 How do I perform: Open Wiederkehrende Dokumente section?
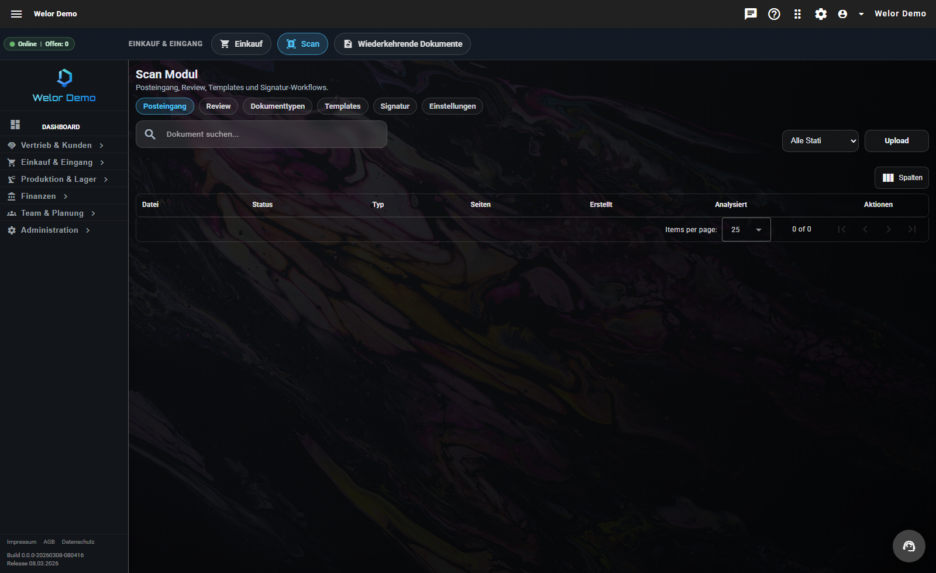402,44
